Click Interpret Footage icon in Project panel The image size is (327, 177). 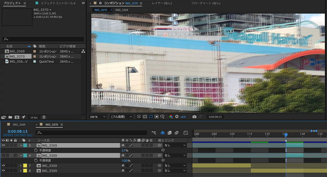[4, 117]
